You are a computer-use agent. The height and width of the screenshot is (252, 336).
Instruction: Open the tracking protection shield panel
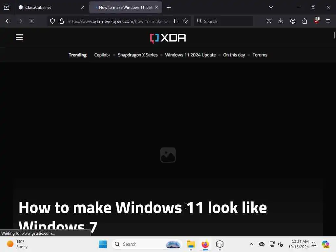tap(52, 21)
